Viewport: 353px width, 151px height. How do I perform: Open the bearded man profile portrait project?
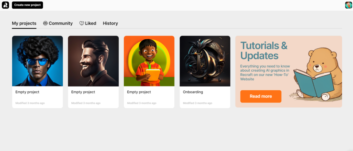93,61
